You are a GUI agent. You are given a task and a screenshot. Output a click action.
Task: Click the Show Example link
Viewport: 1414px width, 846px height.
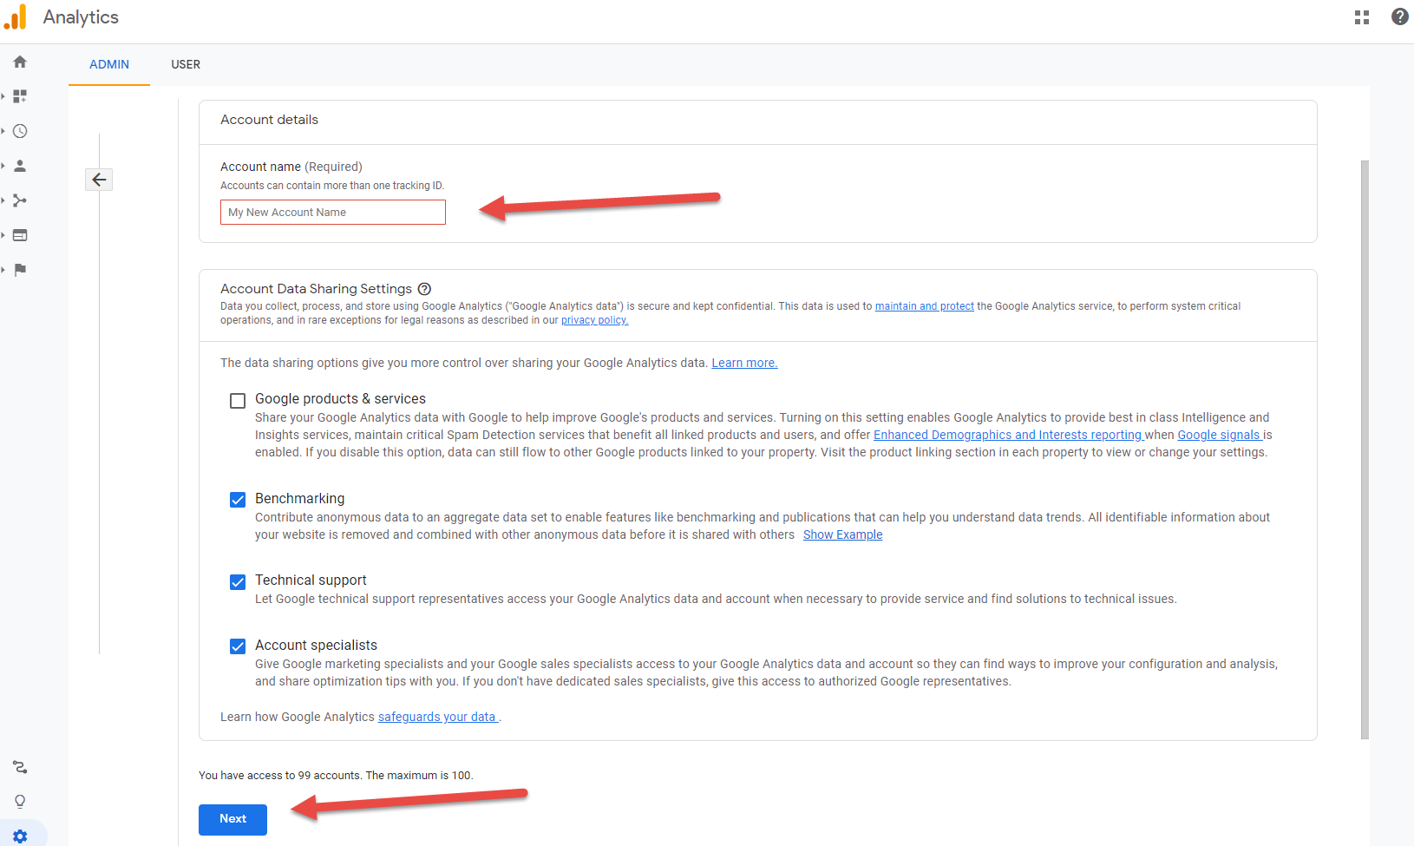pyautogui.click(x=842, y=534)
